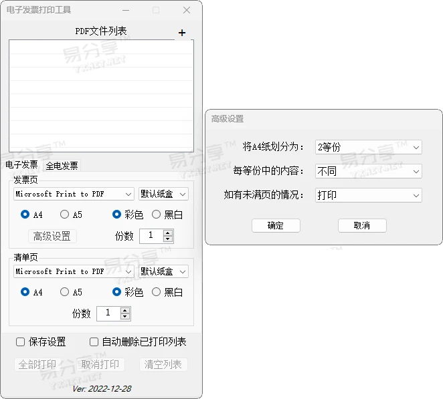
Task: Open the 高级设置 button
Action: [x=52, y=236]
